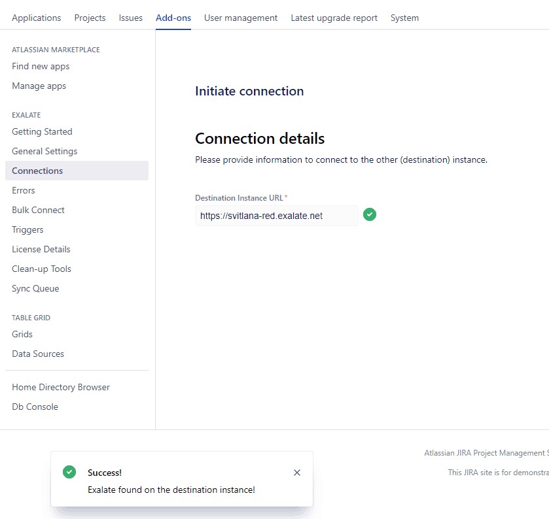Select Find new apps in the sidebar
The width and height of the screenshot is (549, 519).
tap(41, 66)
